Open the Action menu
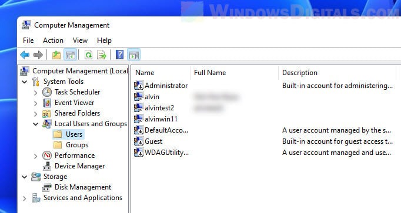This screenshot has height=213, width=401. pyautogui.click(x=53, y=40)
